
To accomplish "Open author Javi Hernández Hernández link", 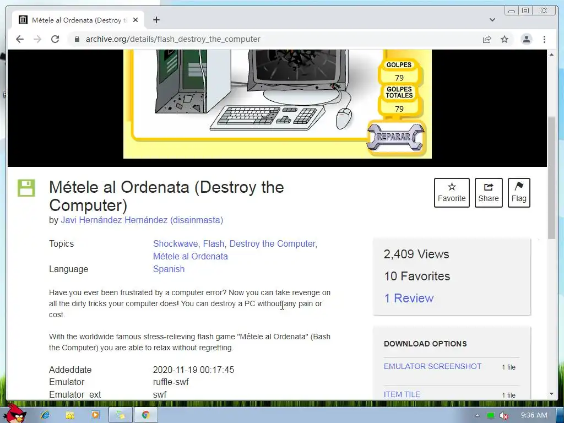I will click(142, 220).
